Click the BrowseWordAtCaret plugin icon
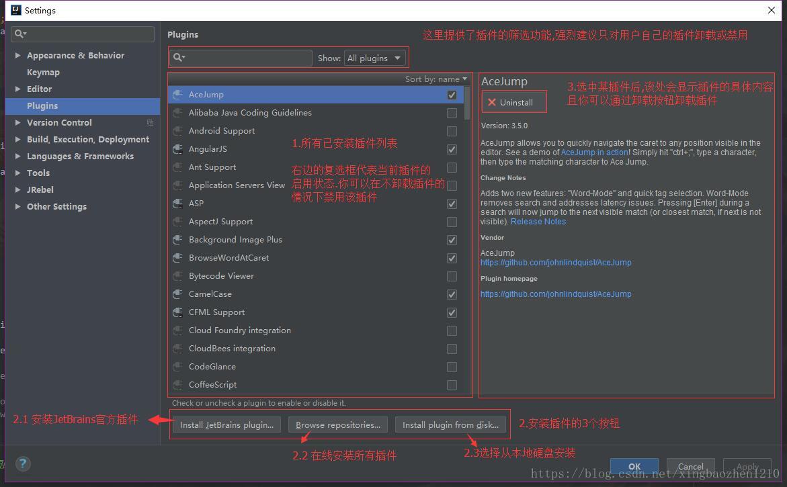Image resolution: width=787 pixels, height=487 pixels. pos(177,258)
